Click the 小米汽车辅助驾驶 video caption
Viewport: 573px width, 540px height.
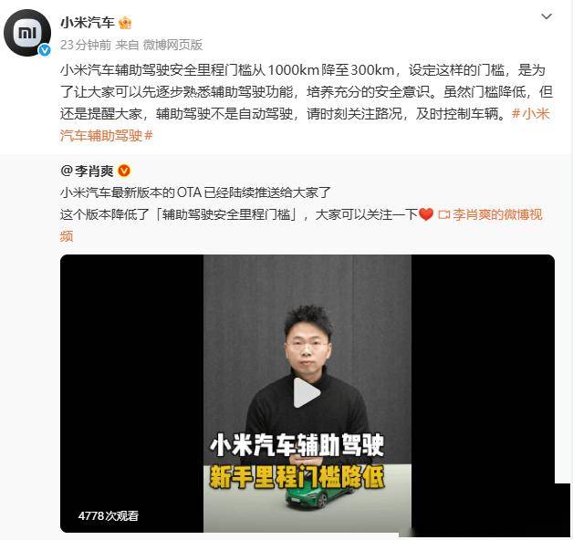pos(297,445)
